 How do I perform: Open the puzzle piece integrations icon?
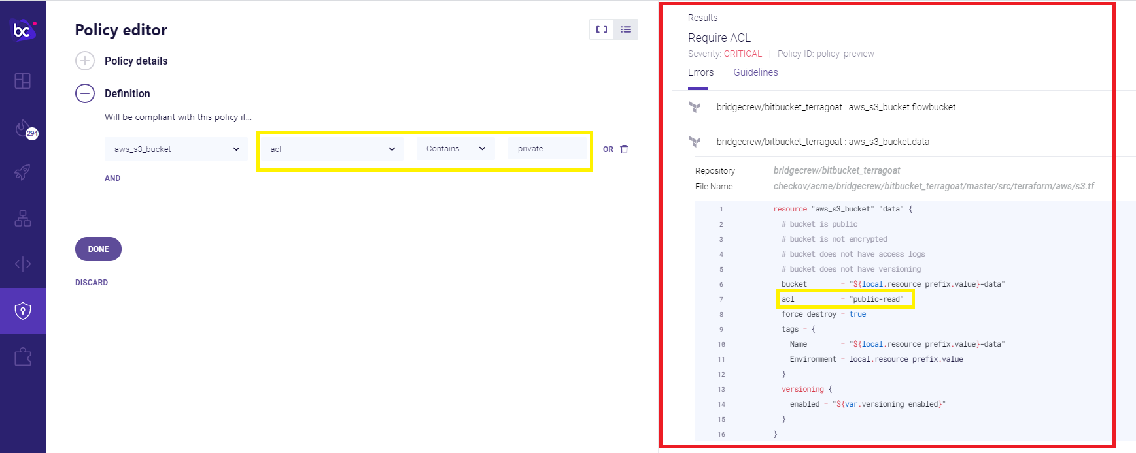pyautogui.click(x=23, y=356)
